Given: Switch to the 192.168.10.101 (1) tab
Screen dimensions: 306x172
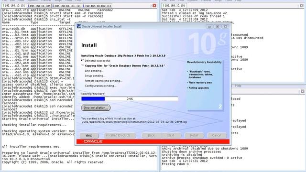Looking at the screenshot, I should coord(67,6).
